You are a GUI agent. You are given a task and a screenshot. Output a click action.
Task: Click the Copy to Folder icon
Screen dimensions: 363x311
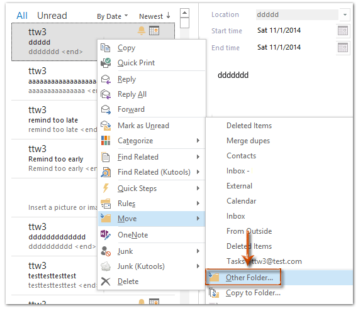[x=214, y=293]
